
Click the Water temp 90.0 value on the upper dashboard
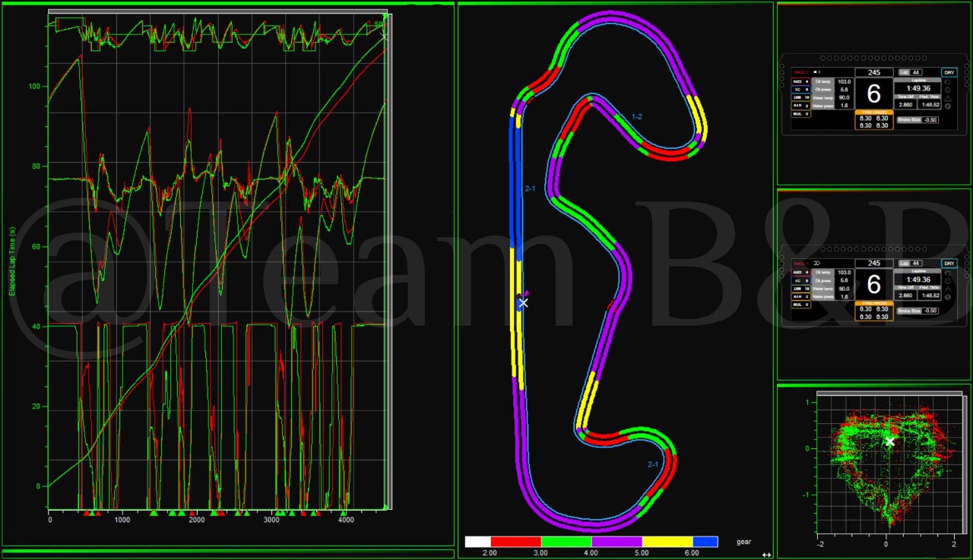(x=845, y=98)
